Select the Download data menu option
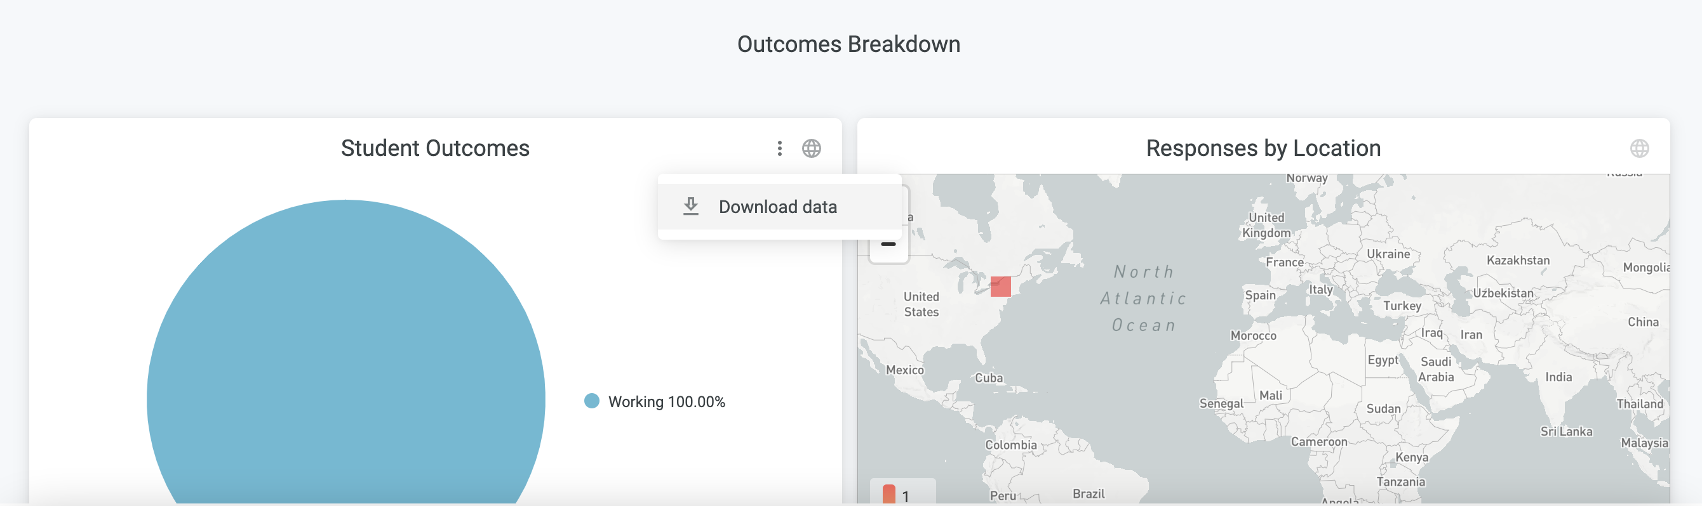 point(780,207)
